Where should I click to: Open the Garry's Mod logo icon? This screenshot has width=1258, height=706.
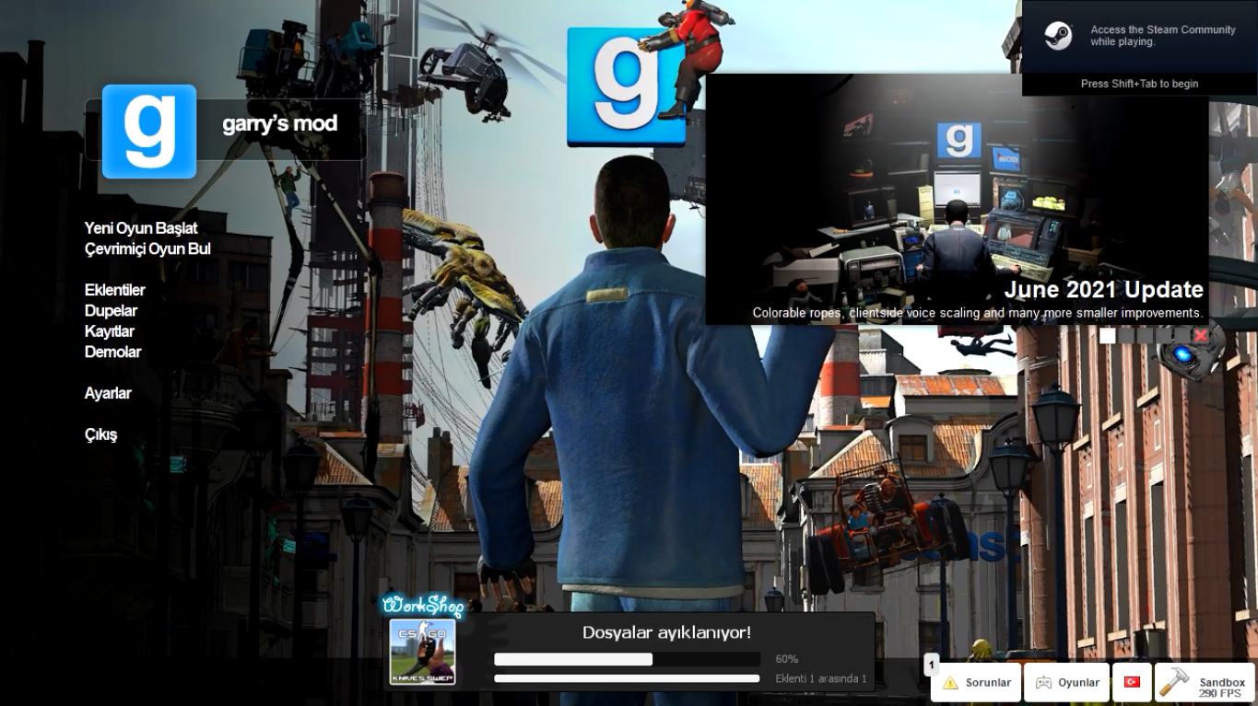[149, 132]
